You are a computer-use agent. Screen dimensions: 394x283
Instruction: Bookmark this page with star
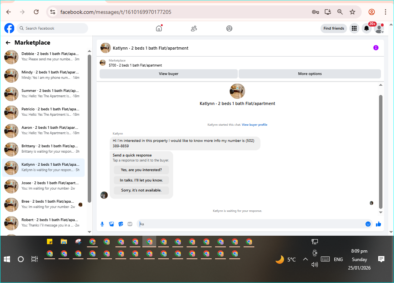pyautogui.click(x=352, y=12)
